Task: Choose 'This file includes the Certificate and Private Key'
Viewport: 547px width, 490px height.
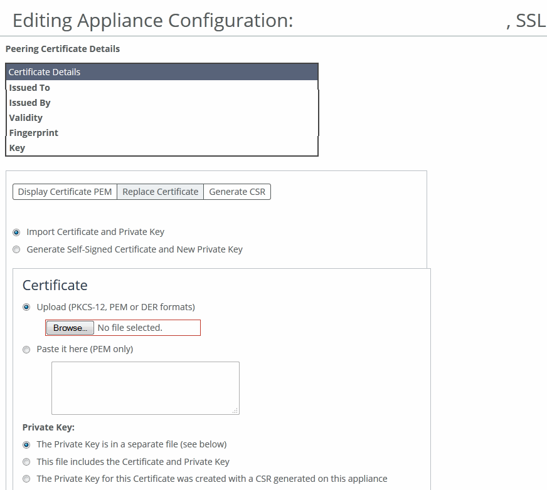Action: tap(26, 462)
